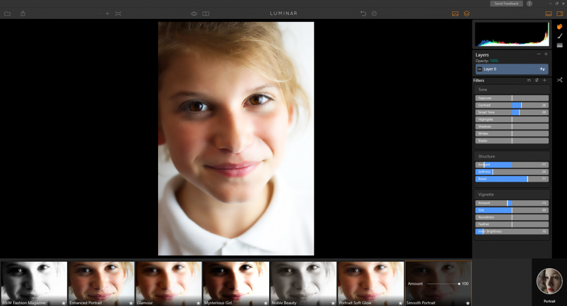Click the histogram display
567x306 pixels.
[x=511, y=34]
